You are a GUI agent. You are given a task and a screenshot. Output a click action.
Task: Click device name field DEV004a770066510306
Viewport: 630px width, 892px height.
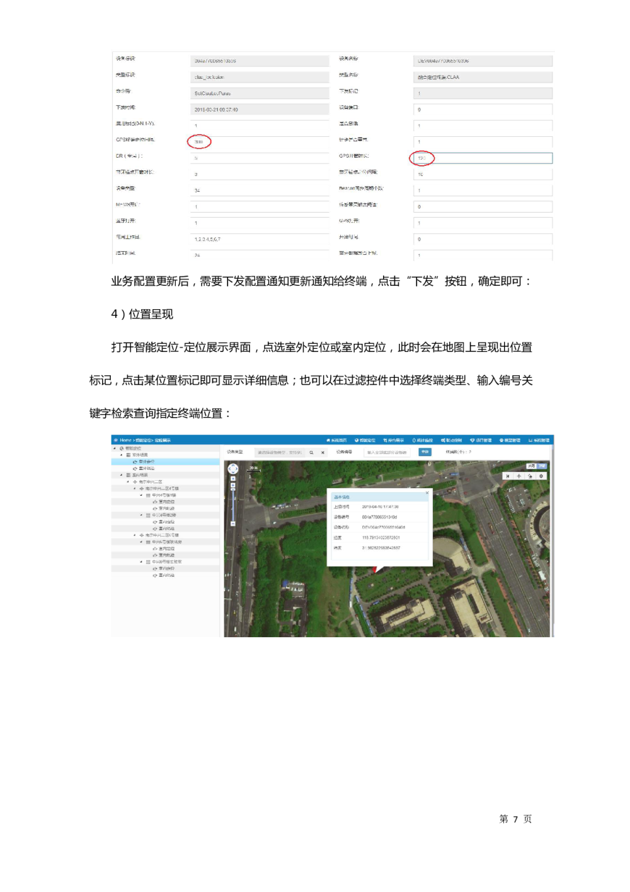click(483, 61)
